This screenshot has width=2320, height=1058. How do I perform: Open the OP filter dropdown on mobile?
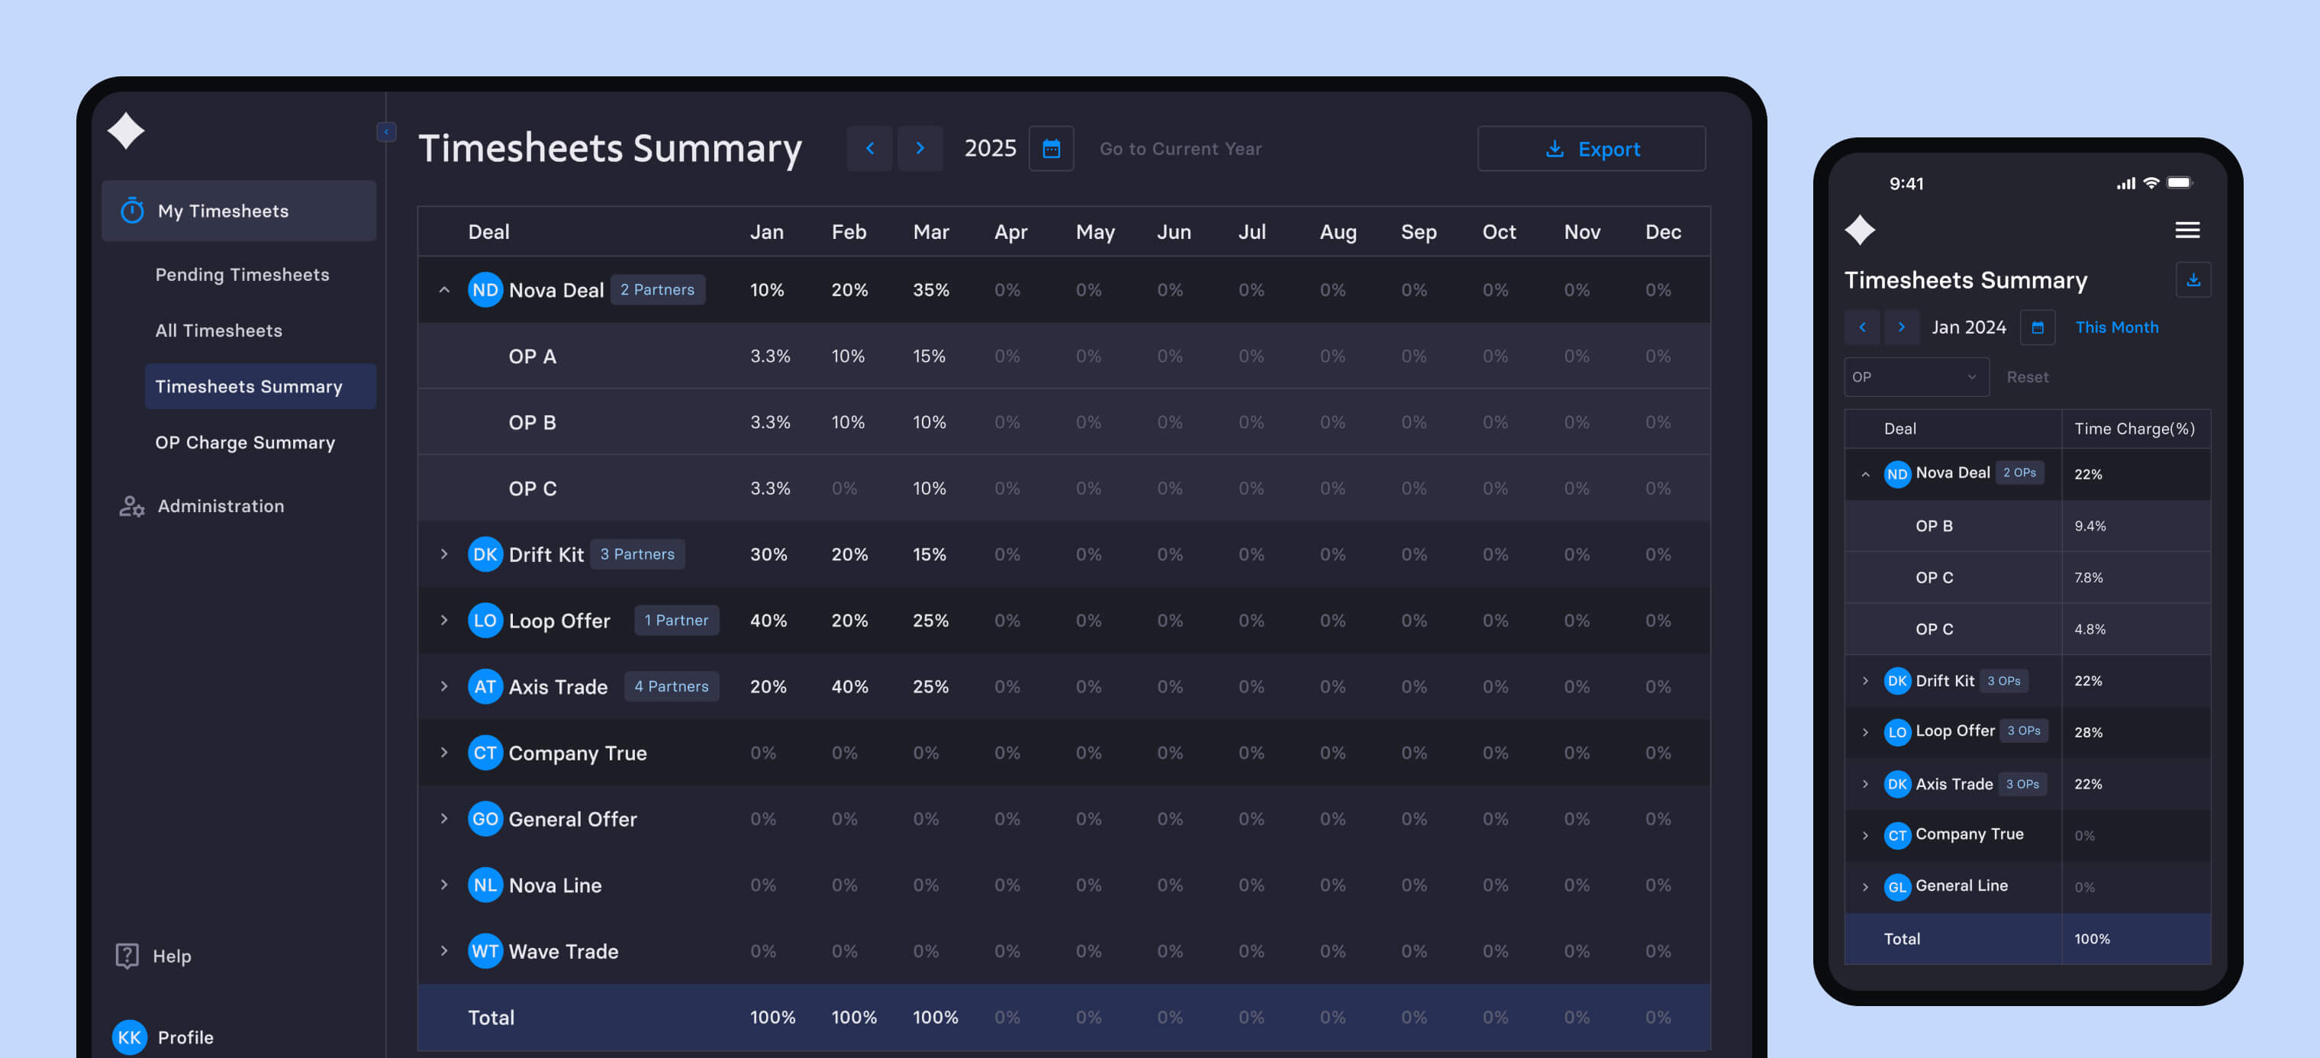(x=1915, y=376)
